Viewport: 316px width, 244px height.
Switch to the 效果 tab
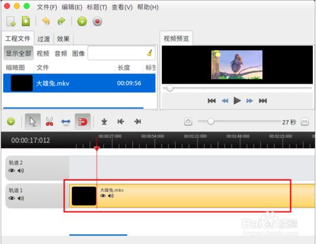pyautogui.click(x=63, y=39)
